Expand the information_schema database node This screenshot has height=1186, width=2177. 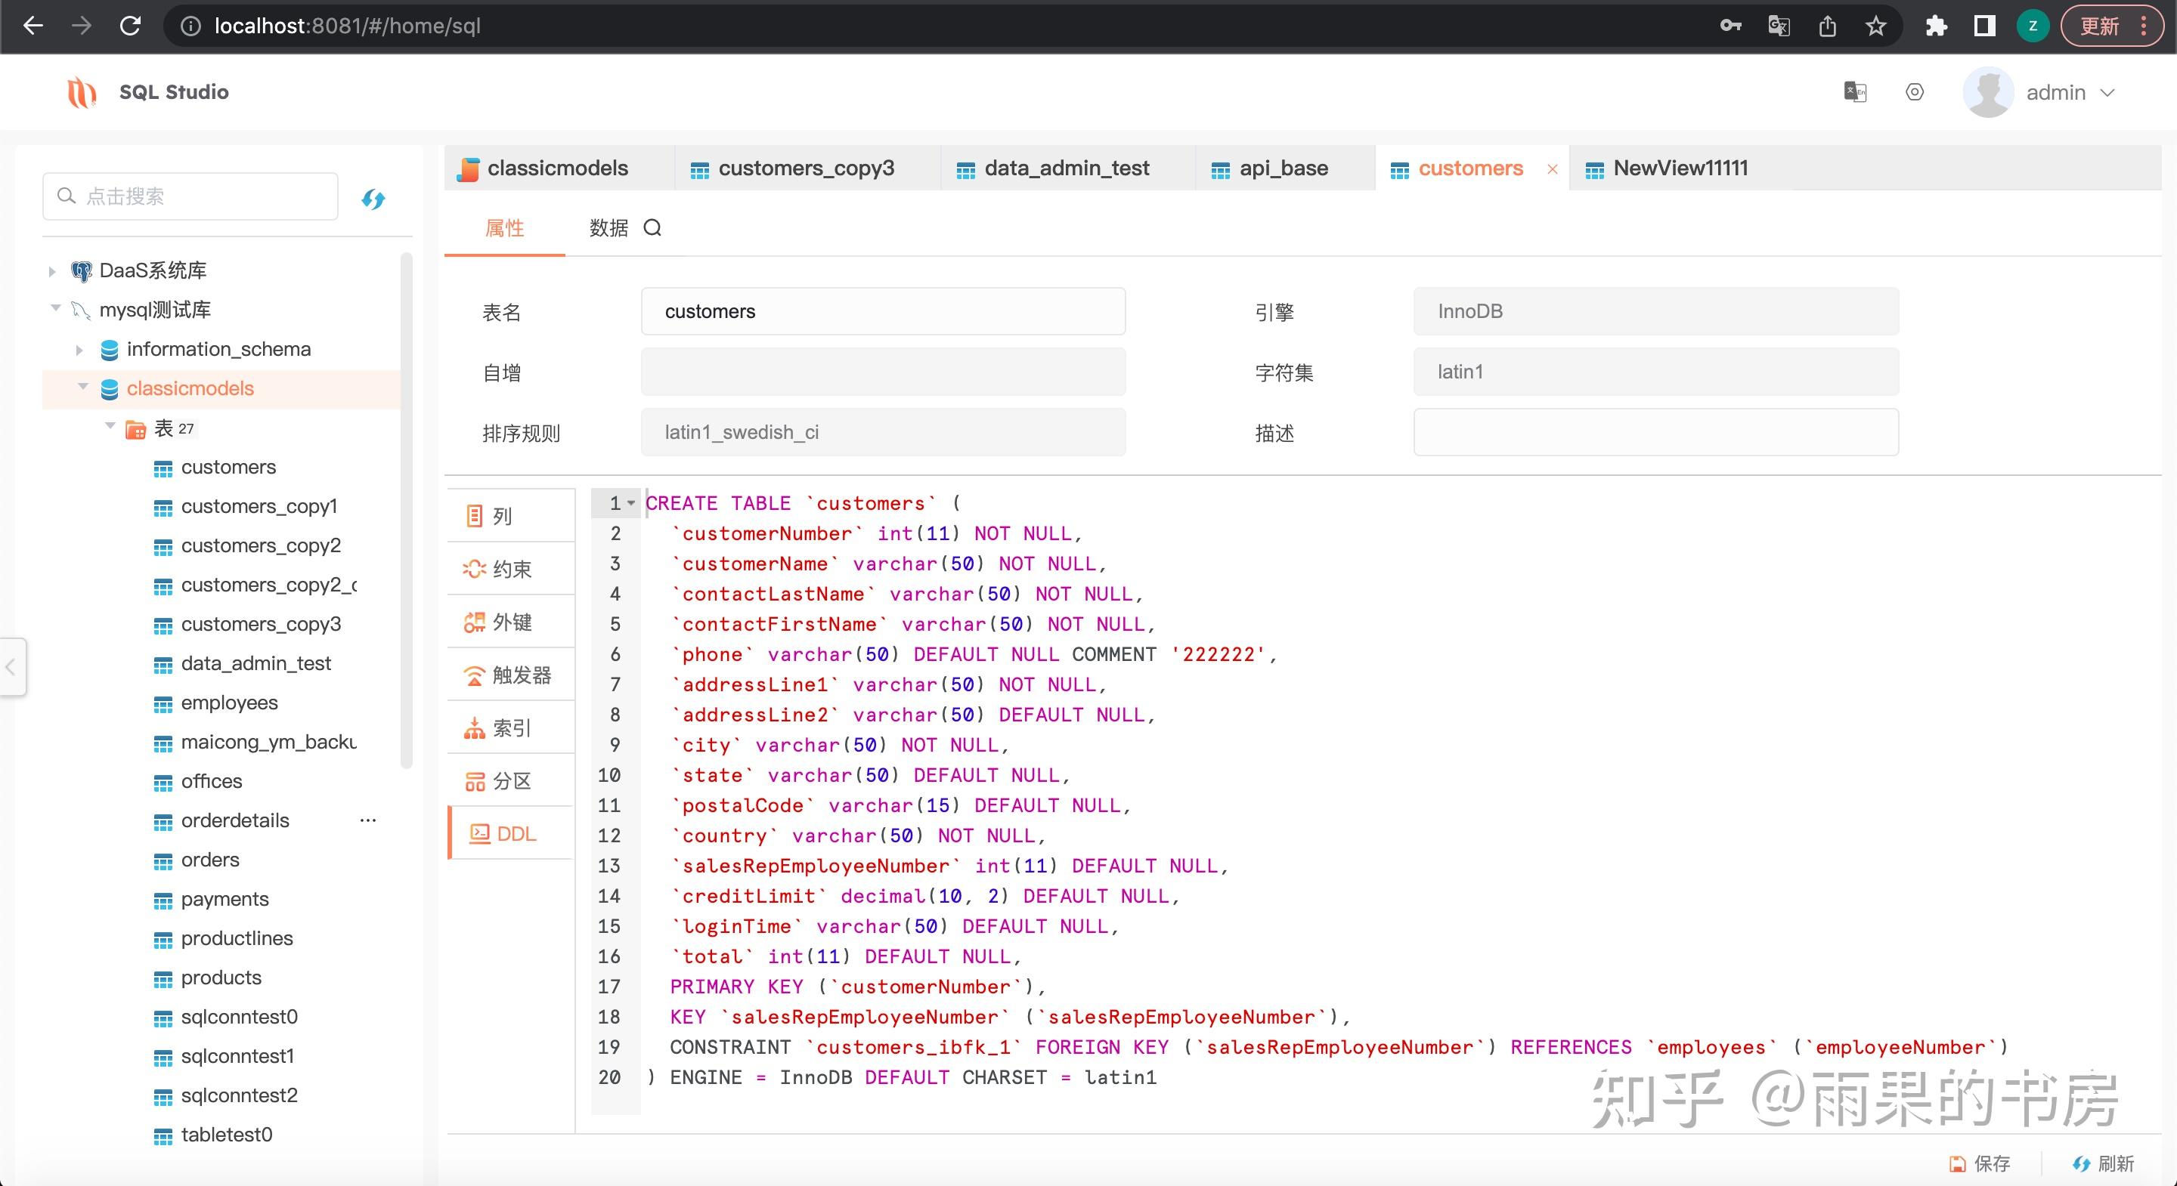(x=79, y=350)
